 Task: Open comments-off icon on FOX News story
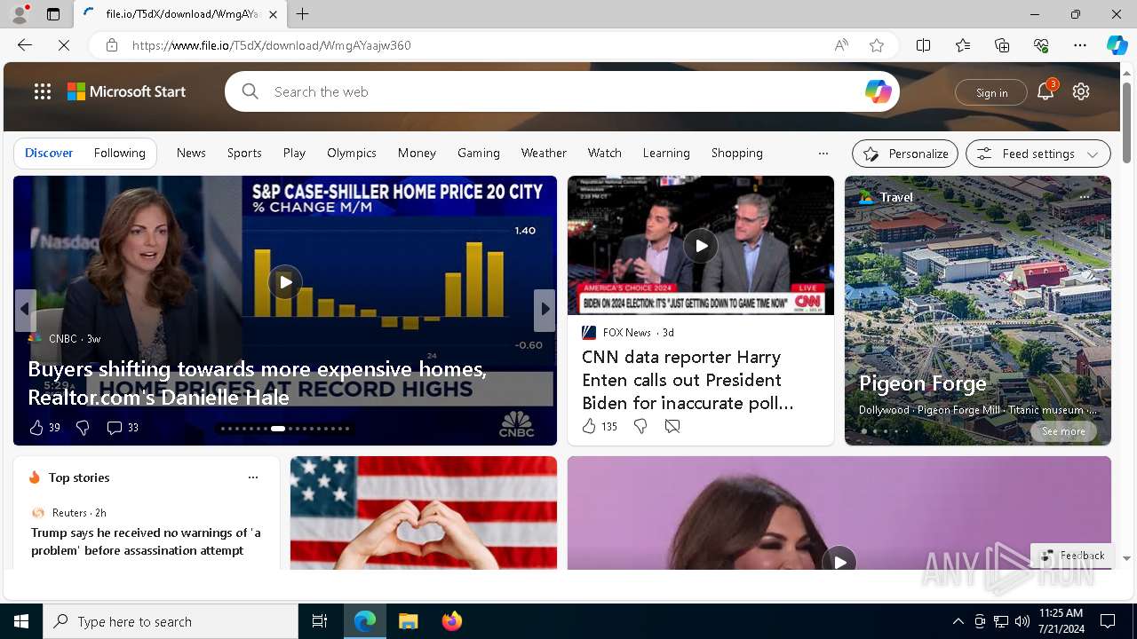(672, 427)
